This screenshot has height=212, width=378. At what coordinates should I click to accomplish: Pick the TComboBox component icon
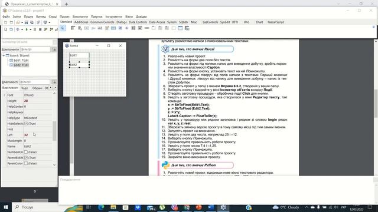coord(140,28)
